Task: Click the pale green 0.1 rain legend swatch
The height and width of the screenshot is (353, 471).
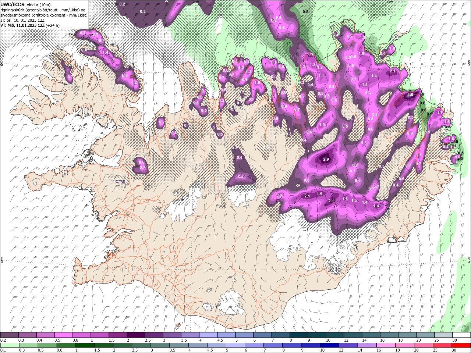Action: click(x=9, y=345)
